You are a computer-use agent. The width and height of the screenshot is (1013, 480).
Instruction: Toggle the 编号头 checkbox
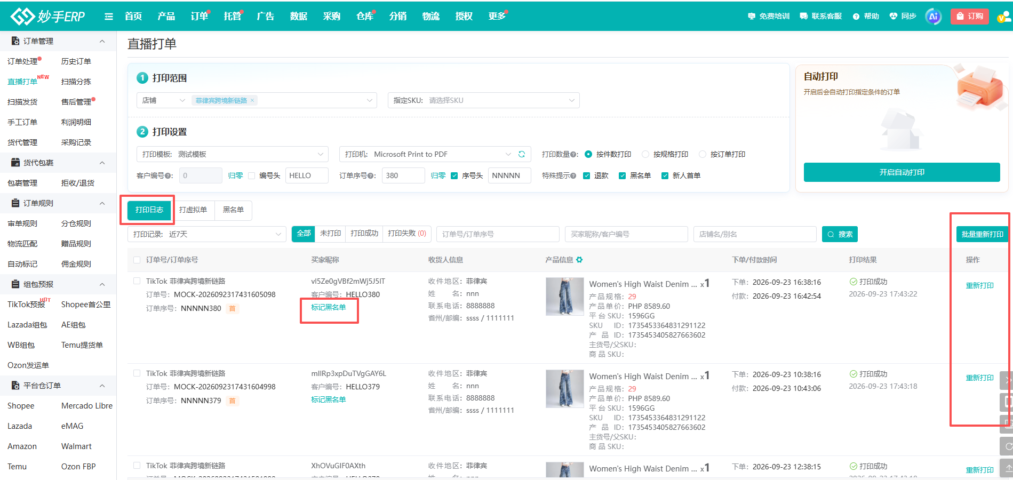[x=252, y=175]
